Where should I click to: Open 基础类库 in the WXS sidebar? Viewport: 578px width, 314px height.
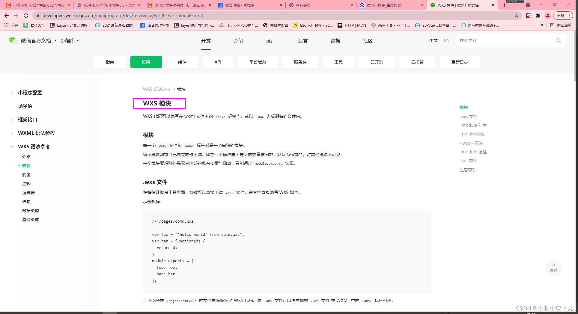pos(31,220)
